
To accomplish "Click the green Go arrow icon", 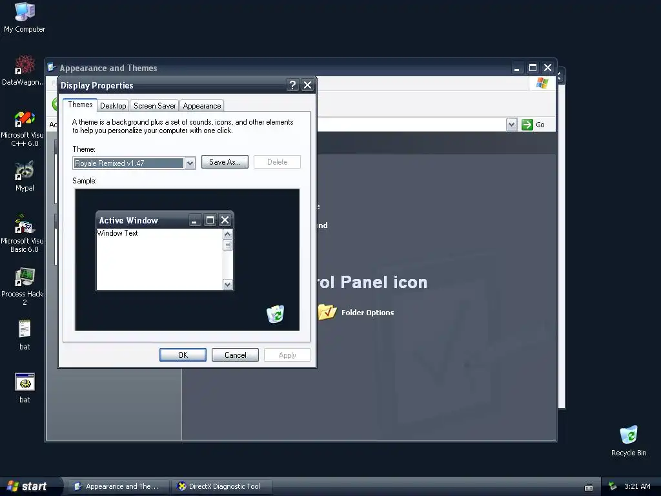I will coord(527,125).
